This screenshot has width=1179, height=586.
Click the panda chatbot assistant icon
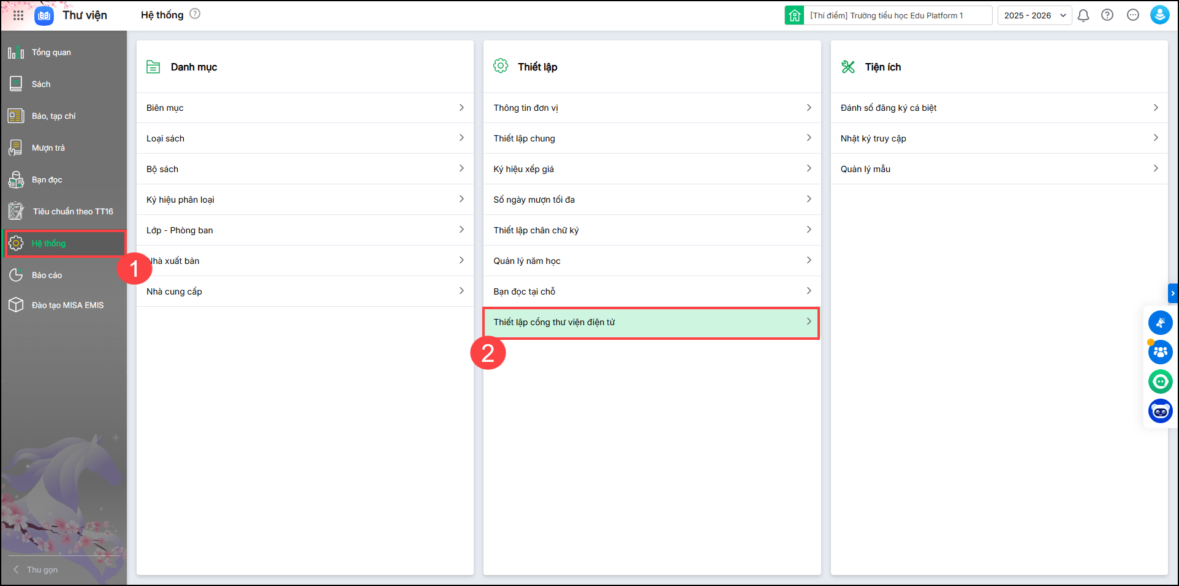pos(1160,411)
